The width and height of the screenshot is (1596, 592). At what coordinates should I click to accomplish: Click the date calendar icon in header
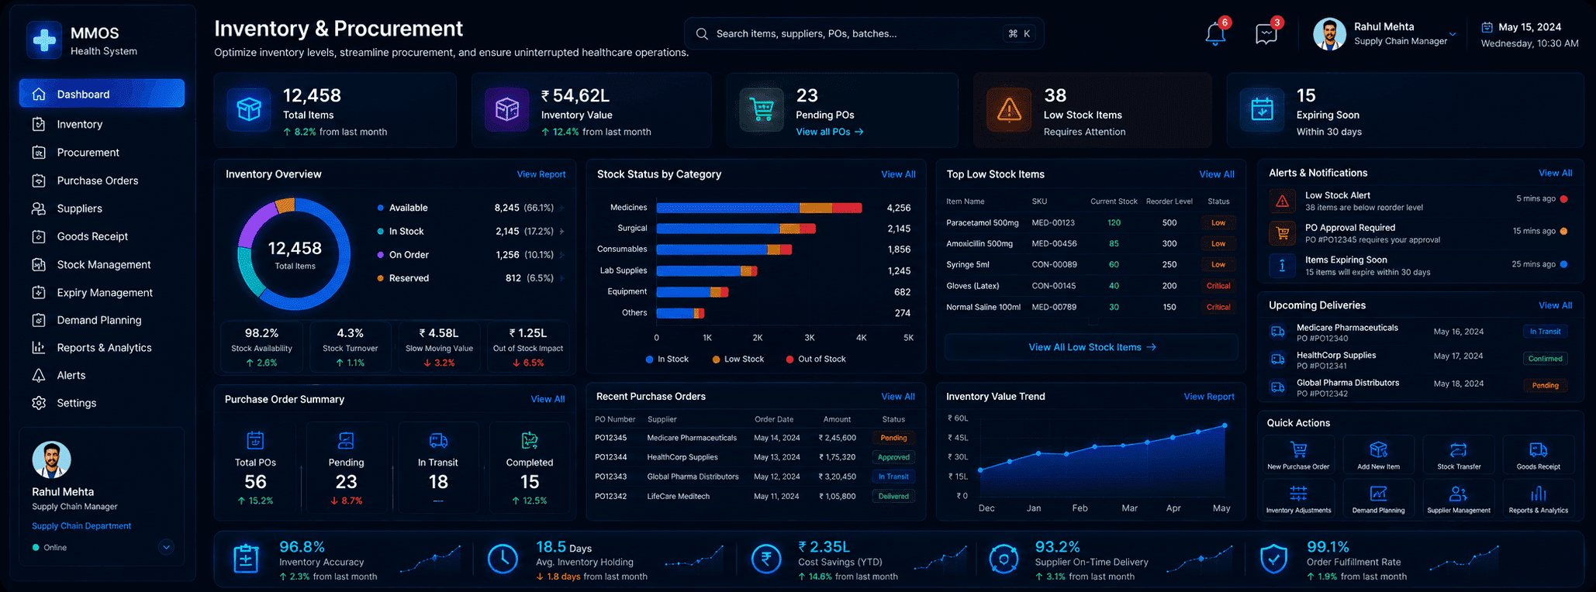pyautogui.click(x=1487, y=27)
